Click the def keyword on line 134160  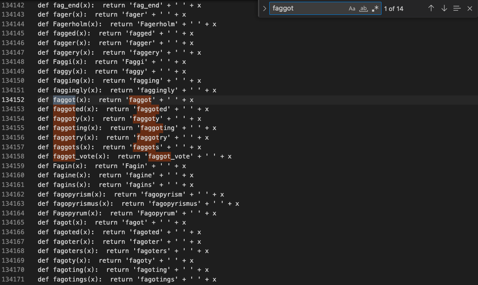(x=43, y=176)
